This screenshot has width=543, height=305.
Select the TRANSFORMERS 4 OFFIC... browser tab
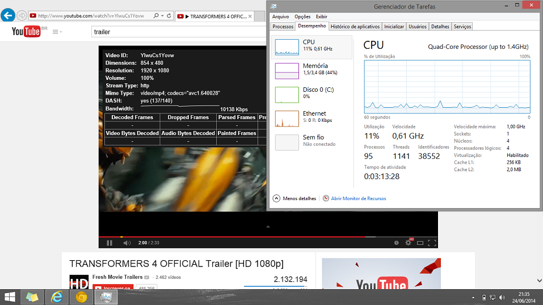214,16
